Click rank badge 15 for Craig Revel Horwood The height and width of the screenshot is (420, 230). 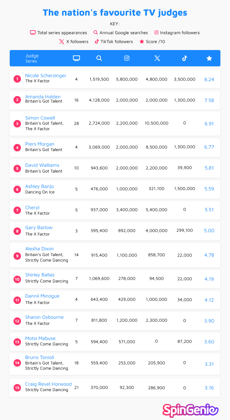click(x=17, y=388)
